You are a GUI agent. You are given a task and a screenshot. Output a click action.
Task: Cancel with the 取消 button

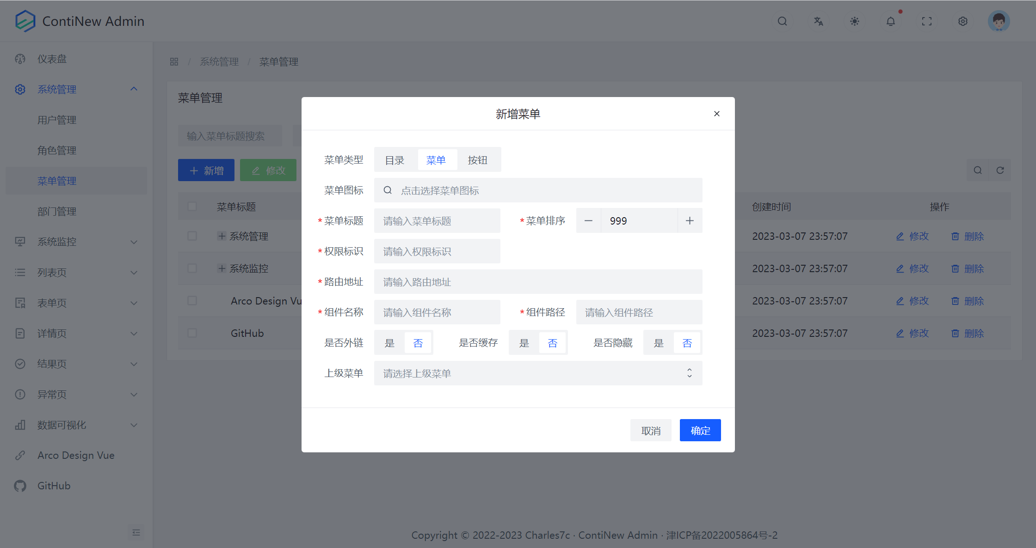pos(651,430)
